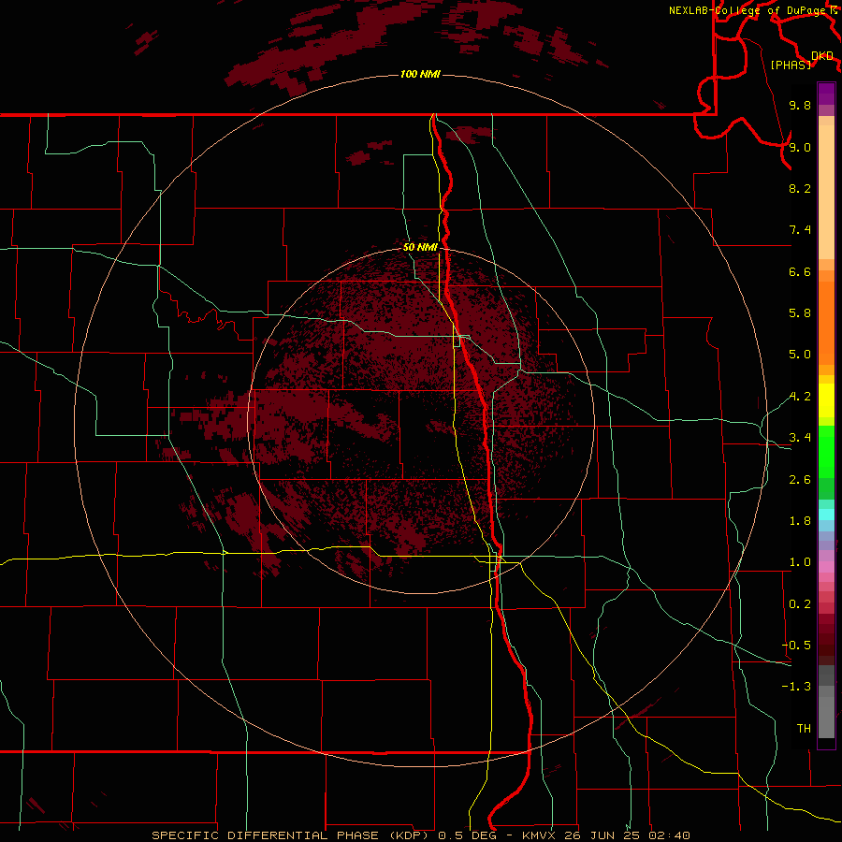
Task: Click the cyan segment of the color bar
Action: coord(826,515)
